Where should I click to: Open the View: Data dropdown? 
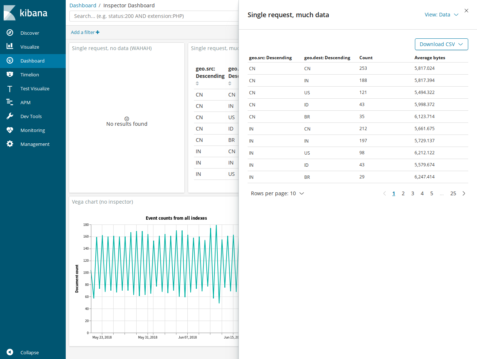441,15
